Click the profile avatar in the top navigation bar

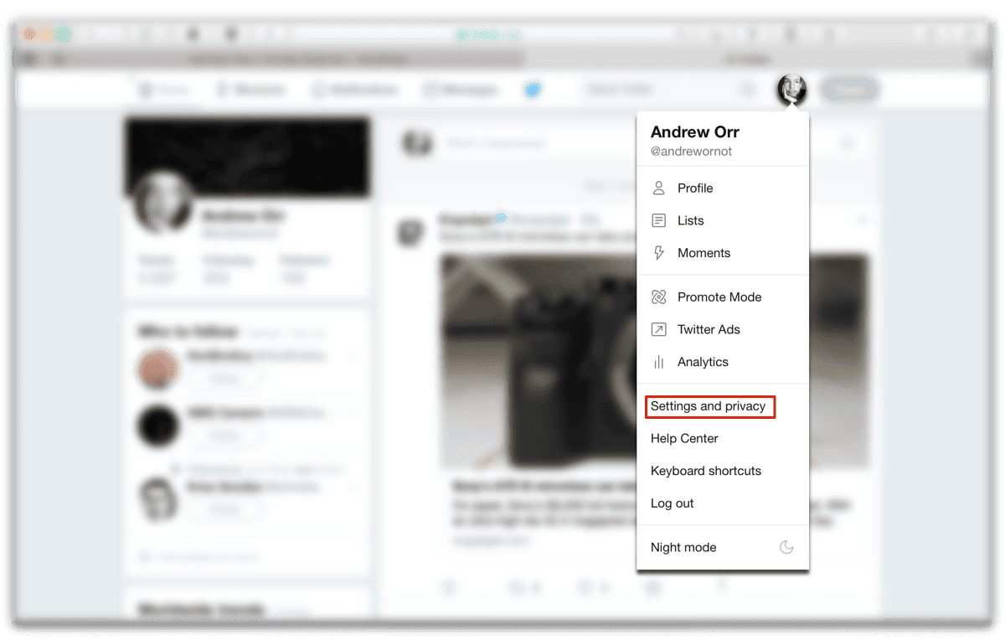tap(791, 89)
